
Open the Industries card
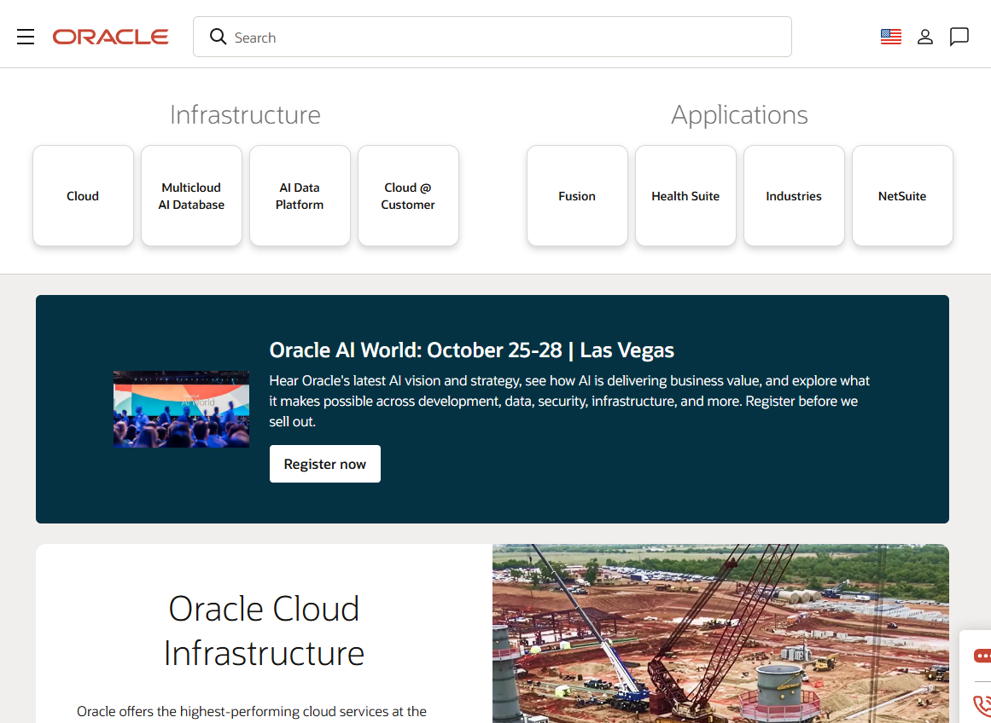point(794,196)
